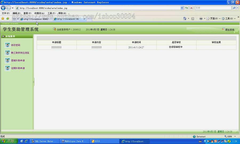240x144 pixels.
Task: Expand the toolbar overflow chevron
Action: point(238,17)
